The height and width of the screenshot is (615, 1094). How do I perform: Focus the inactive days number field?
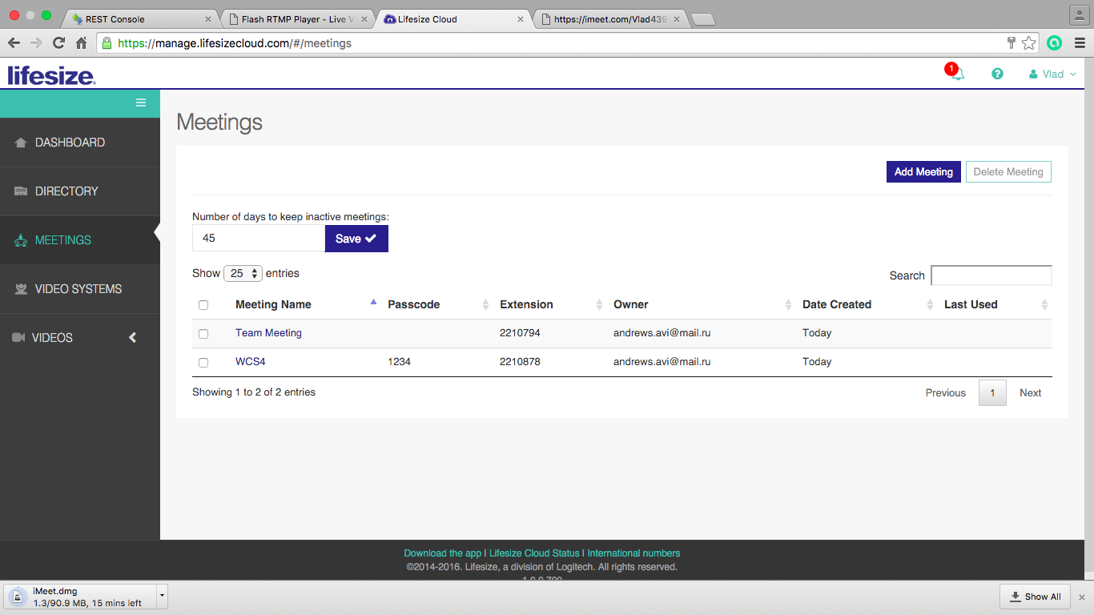(x=259, y=239)
